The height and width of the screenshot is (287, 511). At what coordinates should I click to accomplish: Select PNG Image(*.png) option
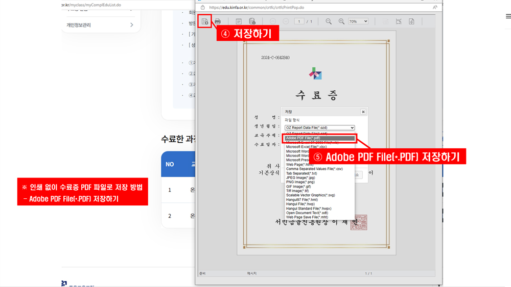coord(300,182)
